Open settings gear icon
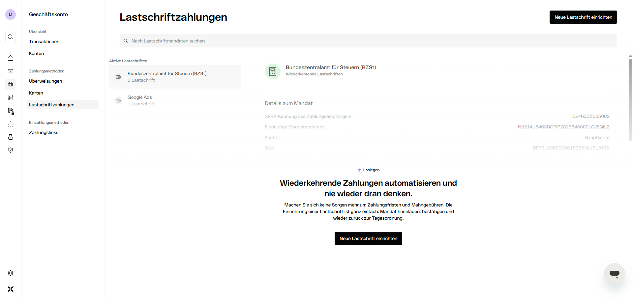633x300 pixels. (x=11, y=273)
